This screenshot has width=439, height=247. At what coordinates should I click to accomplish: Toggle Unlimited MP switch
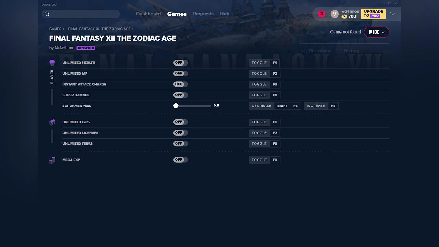point(180,74)
